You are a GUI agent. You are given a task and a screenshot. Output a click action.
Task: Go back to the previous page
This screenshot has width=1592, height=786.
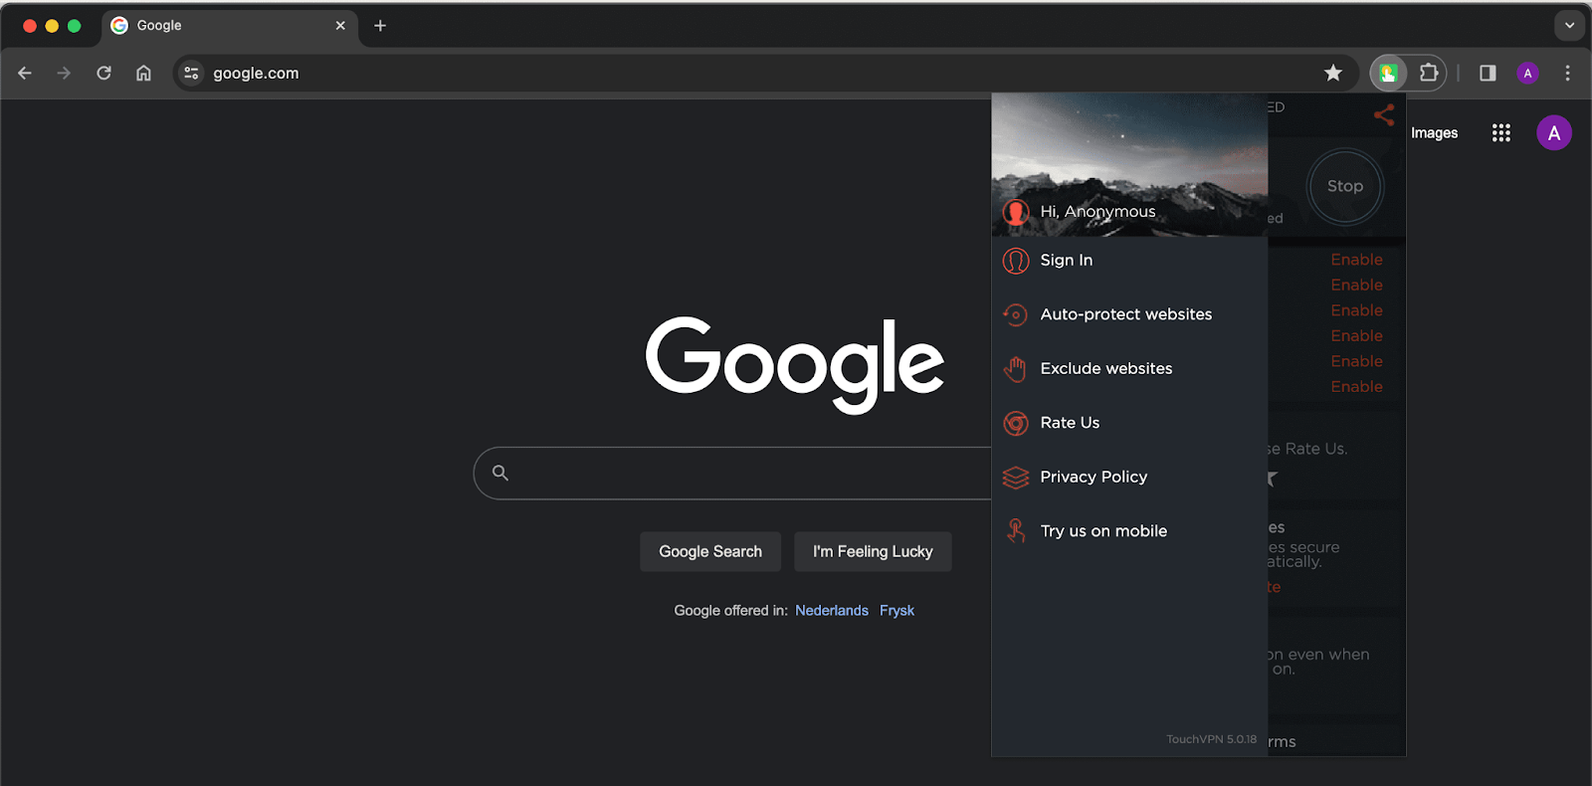(x=25, y=73)
